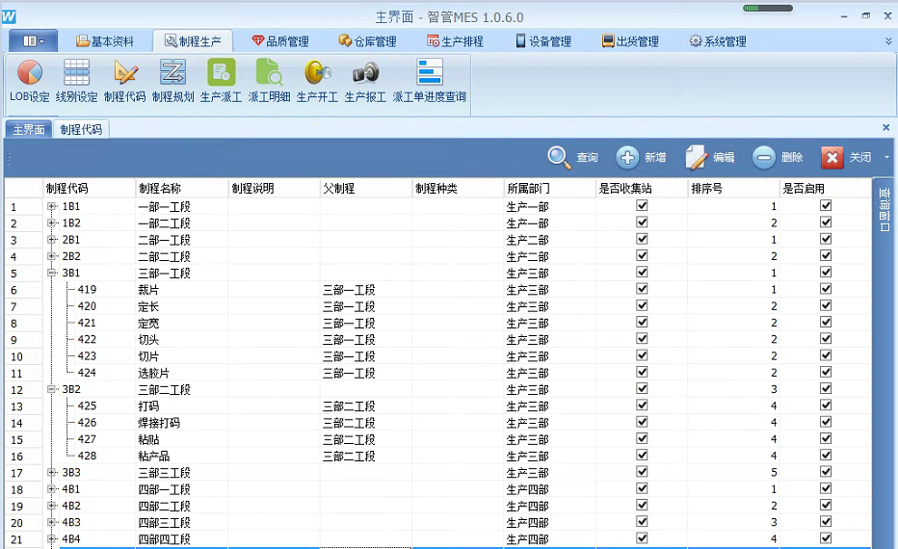This screenshot has height=549, width=898.
Task: Toggle 是否收集站 checkbox for 419 裁片
Action: (x=642, y=289)
